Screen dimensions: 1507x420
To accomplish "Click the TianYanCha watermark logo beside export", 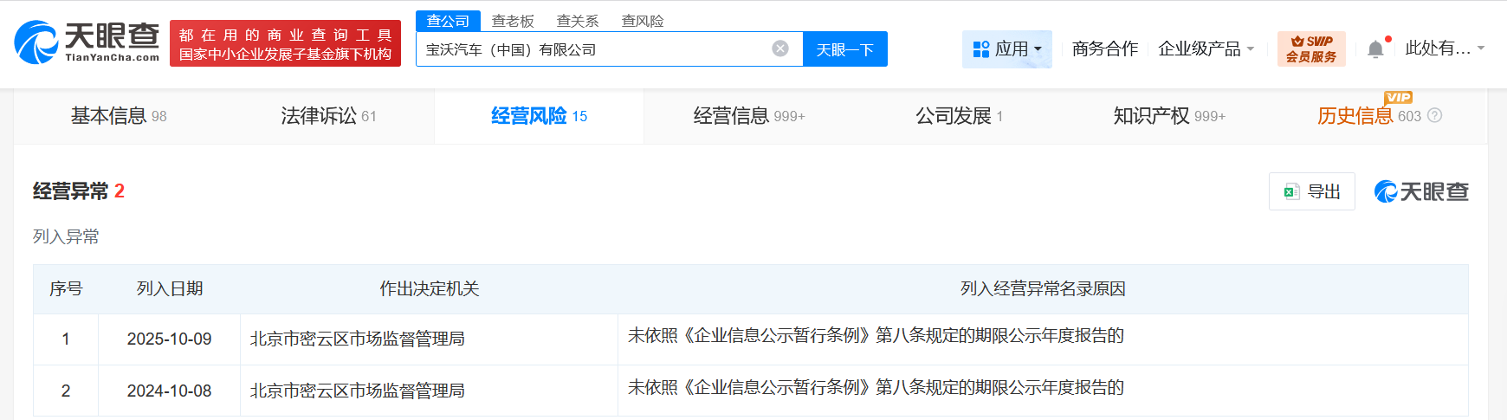I will 1421,191.
